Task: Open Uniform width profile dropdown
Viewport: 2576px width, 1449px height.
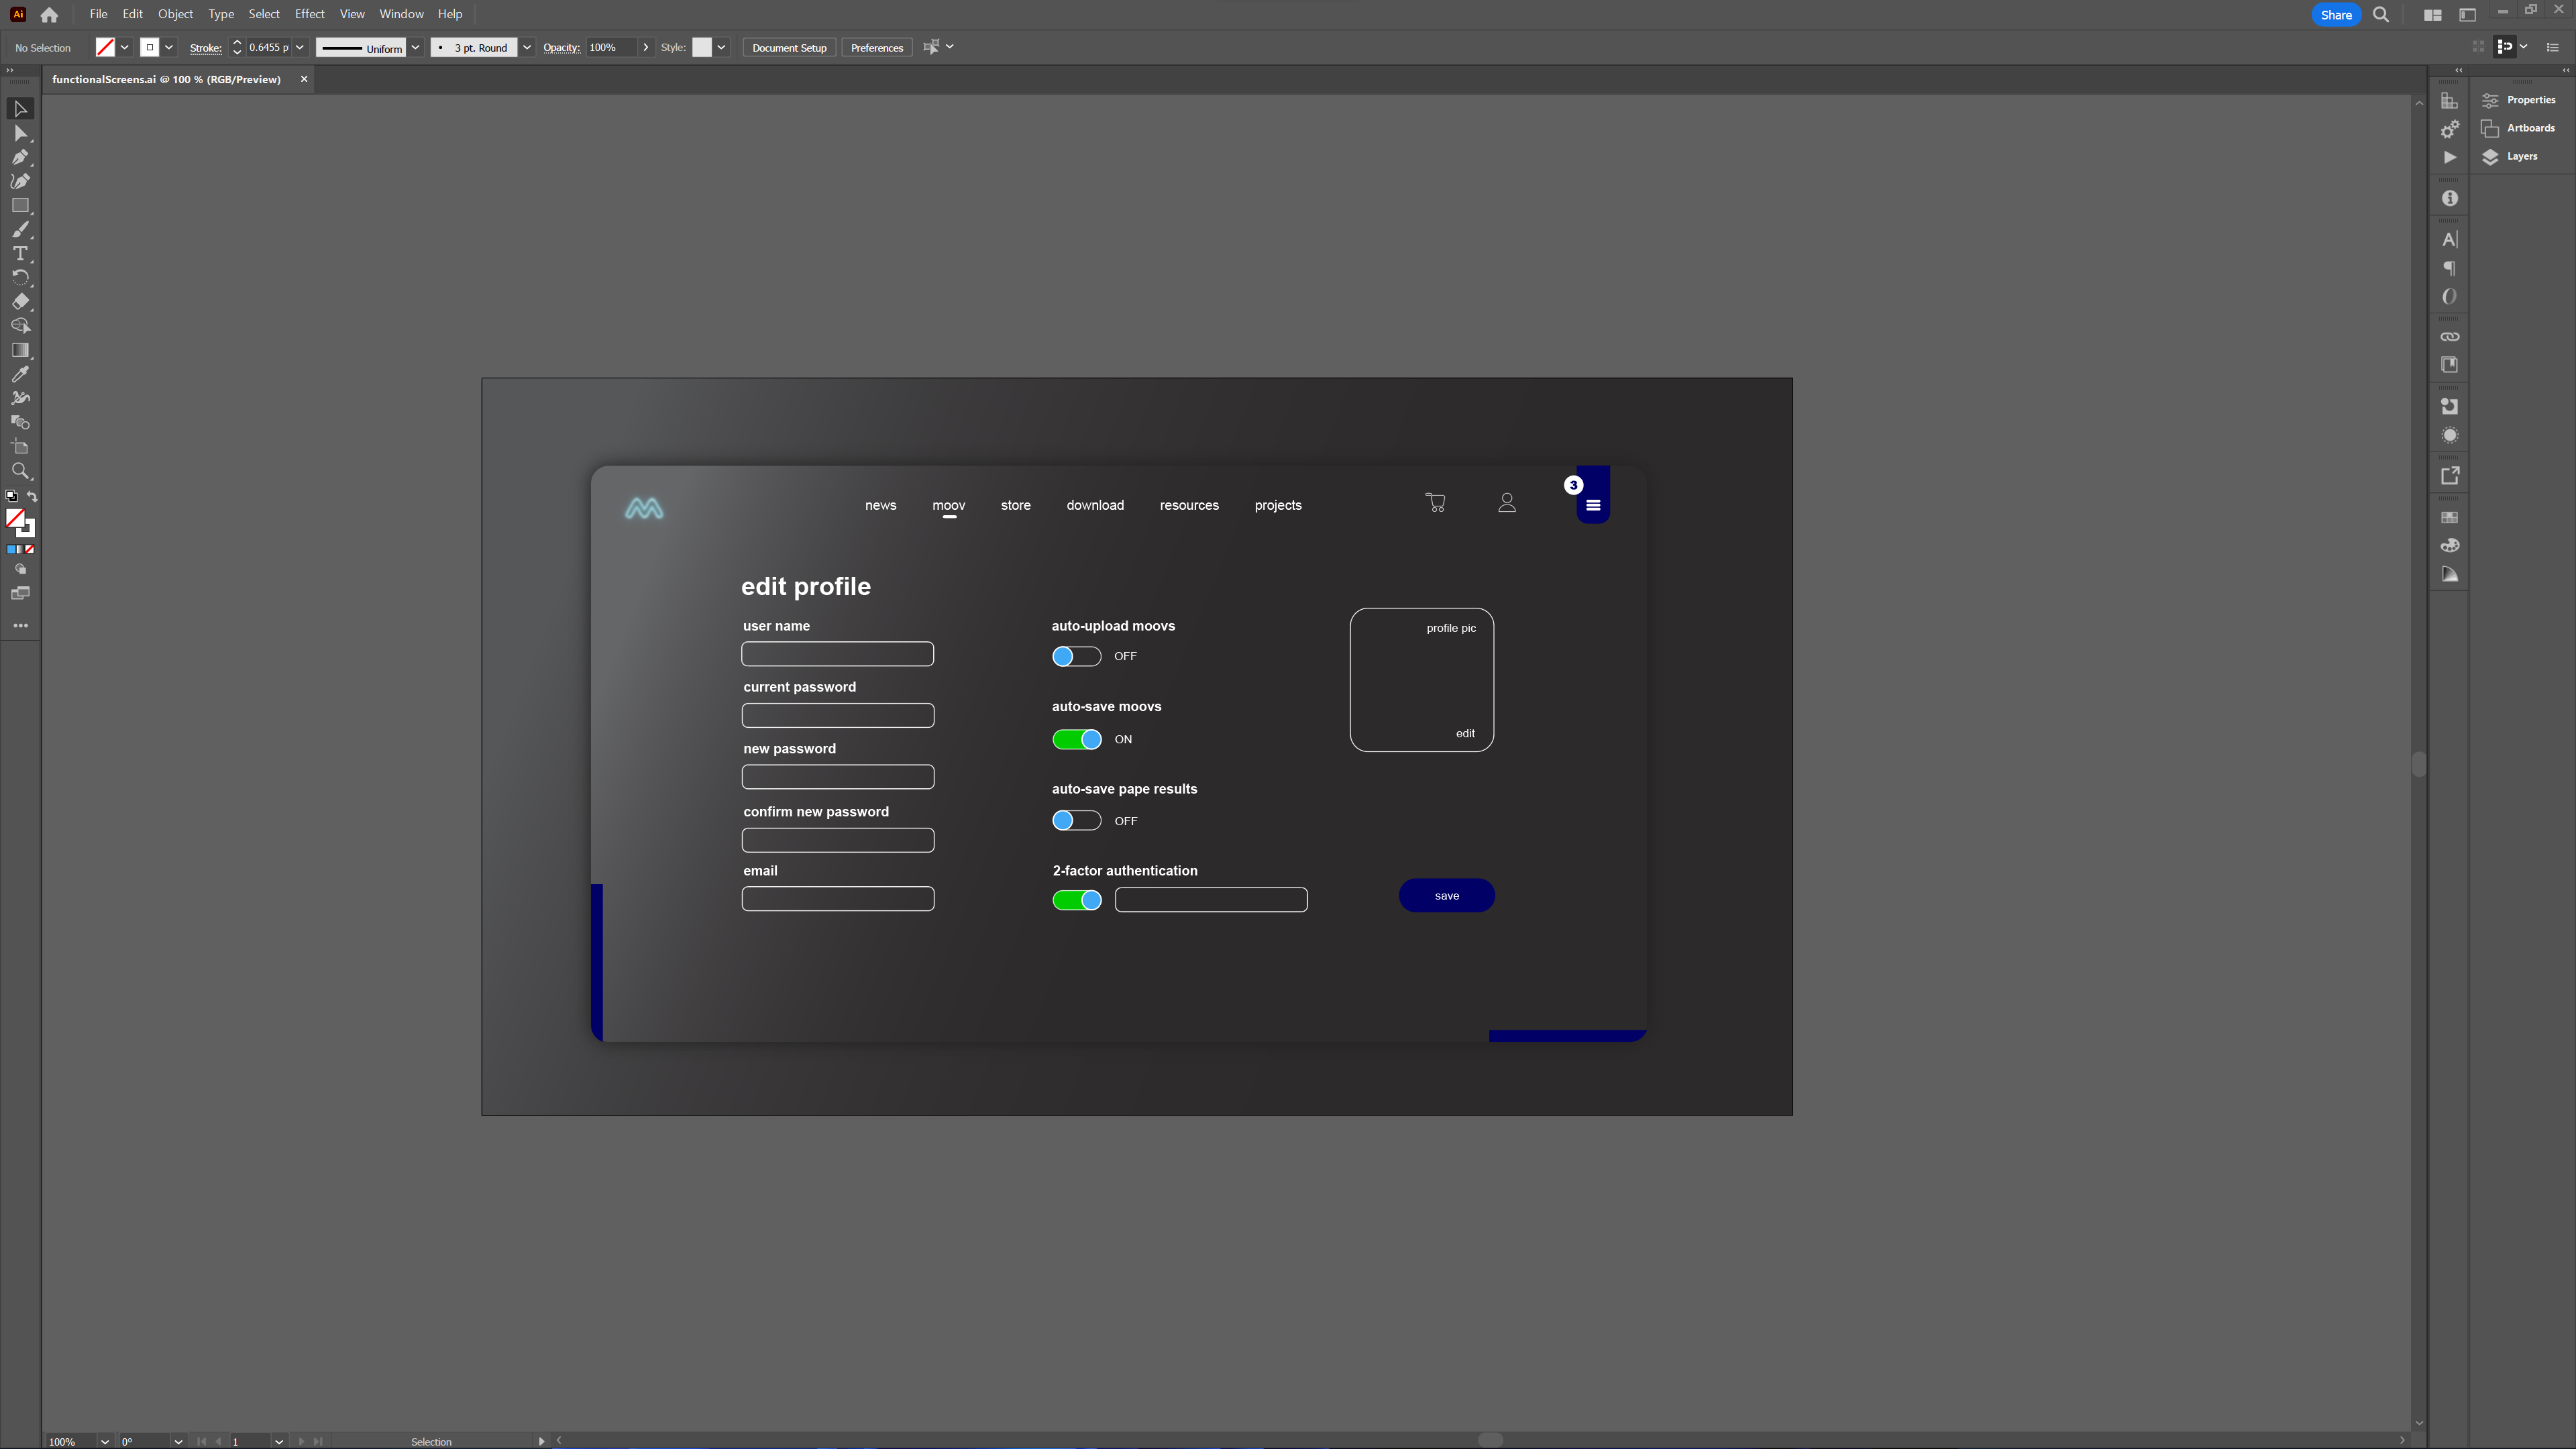Action: pos(415,47)
